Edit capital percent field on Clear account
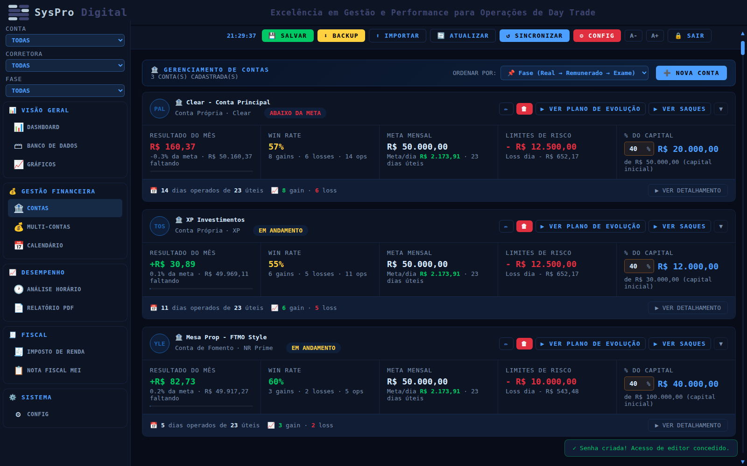 tap(639, 149)
